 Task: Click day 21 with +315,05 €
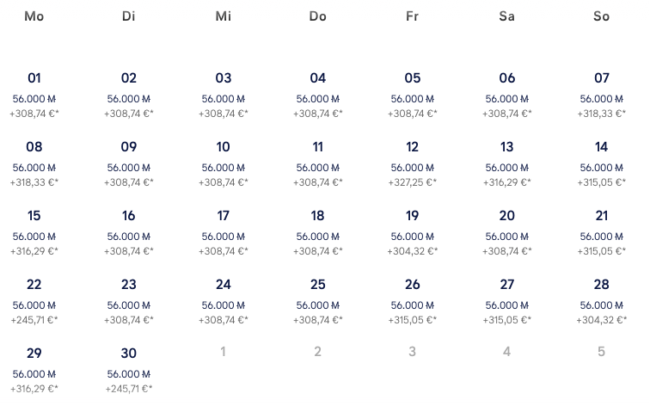601,232
